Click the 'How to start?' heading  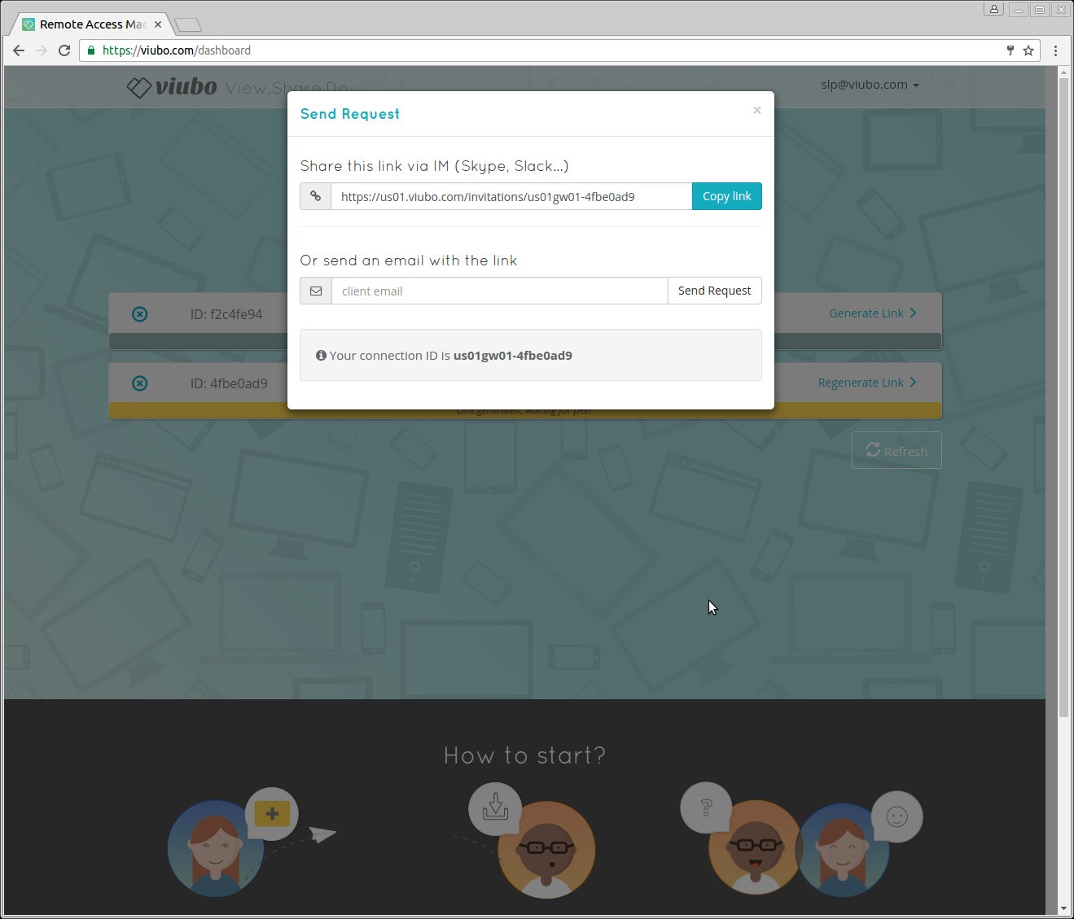pyautogui.click(x=525, y=755)
